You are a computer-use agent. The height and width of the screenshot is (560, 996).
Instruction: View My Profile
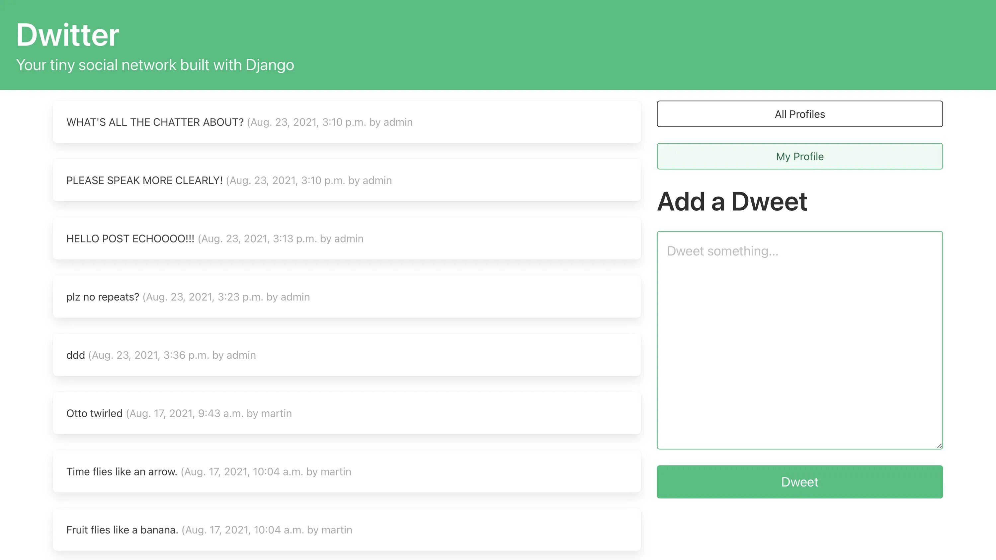(x=799, y=156)
